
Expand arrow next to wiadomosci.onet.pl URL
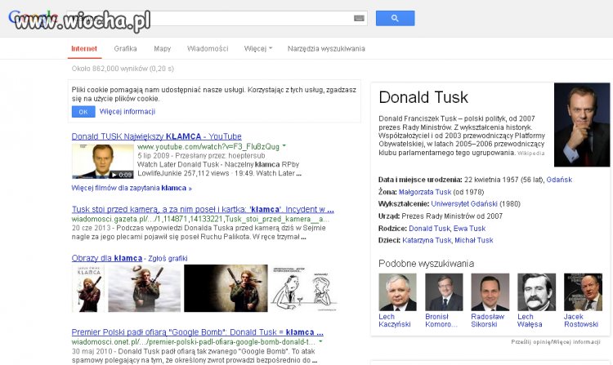[321, 341]
